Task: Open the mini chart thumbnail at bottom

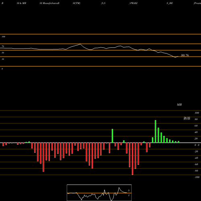Action: click(x=99, y=193)
